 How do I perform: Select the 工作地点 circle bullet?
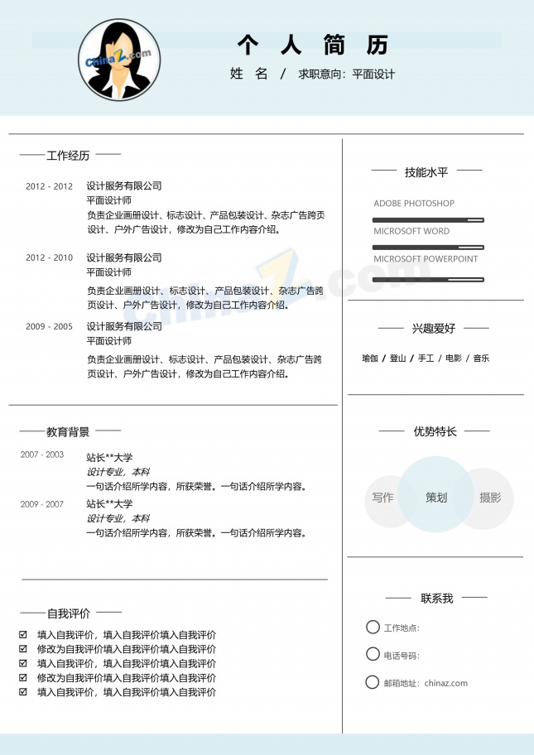tap(373, 627)
